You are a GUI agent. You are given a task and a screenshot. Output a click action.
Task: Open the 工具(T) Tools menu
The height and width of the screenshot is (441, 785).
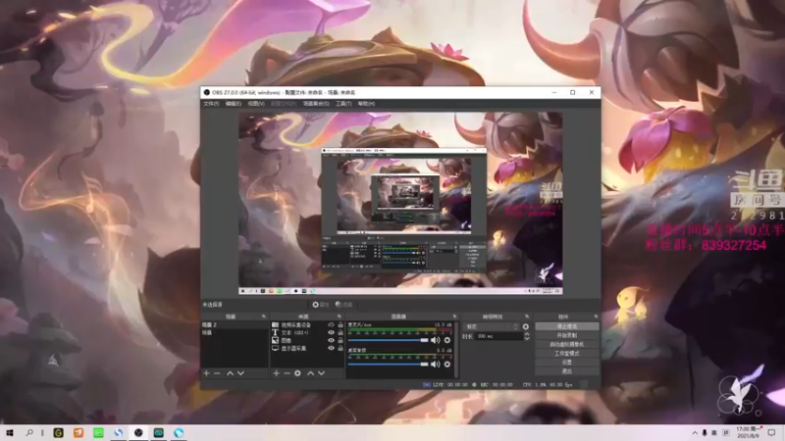pos(343,104)
